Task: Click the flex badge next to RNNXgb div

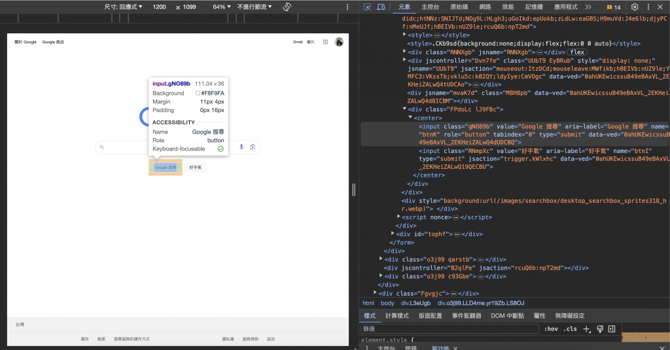Action: tap(577, 52)
